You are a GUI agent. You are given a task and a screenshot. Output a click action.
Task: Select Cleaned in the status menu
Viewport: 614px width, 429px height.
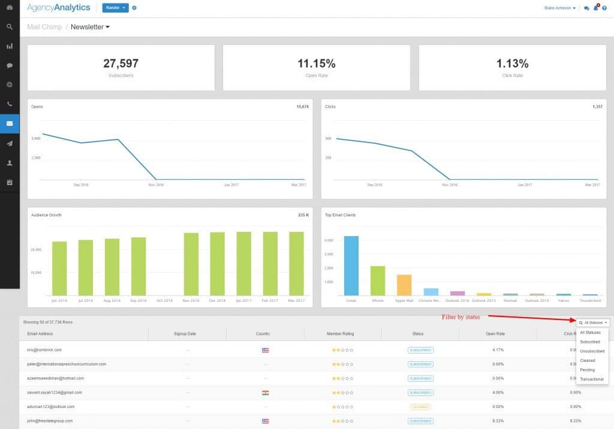(x=588, y=361)
